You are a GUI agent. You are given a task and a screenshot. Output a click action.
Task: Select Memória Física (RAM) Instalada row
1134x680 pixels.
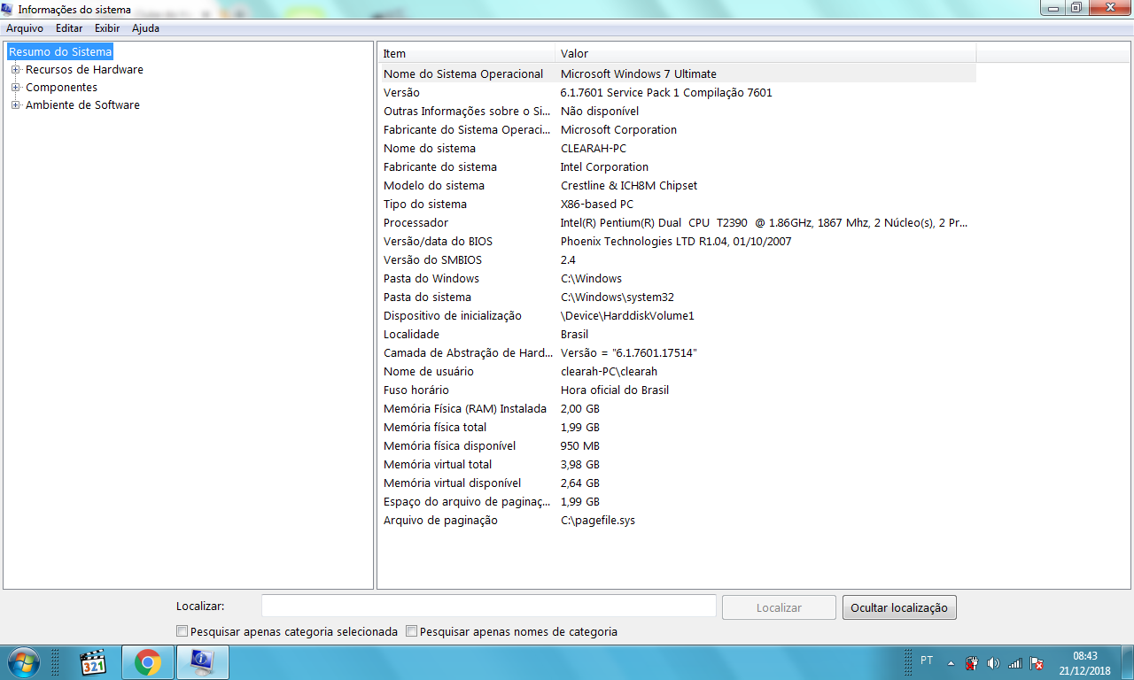pyautogui.click(x=678, y=408)
